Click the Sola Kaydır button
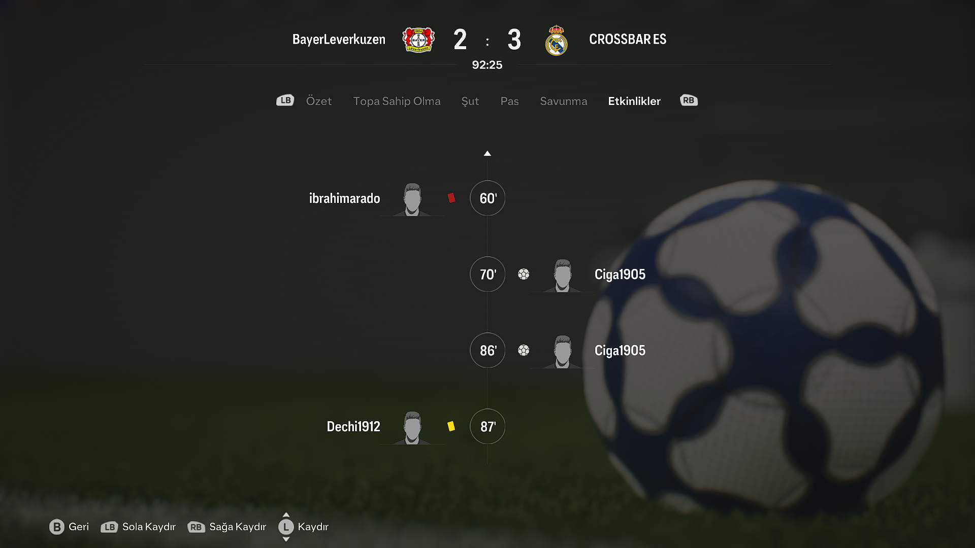This screenshot has height=548, width=975. [x=138, y=527]
